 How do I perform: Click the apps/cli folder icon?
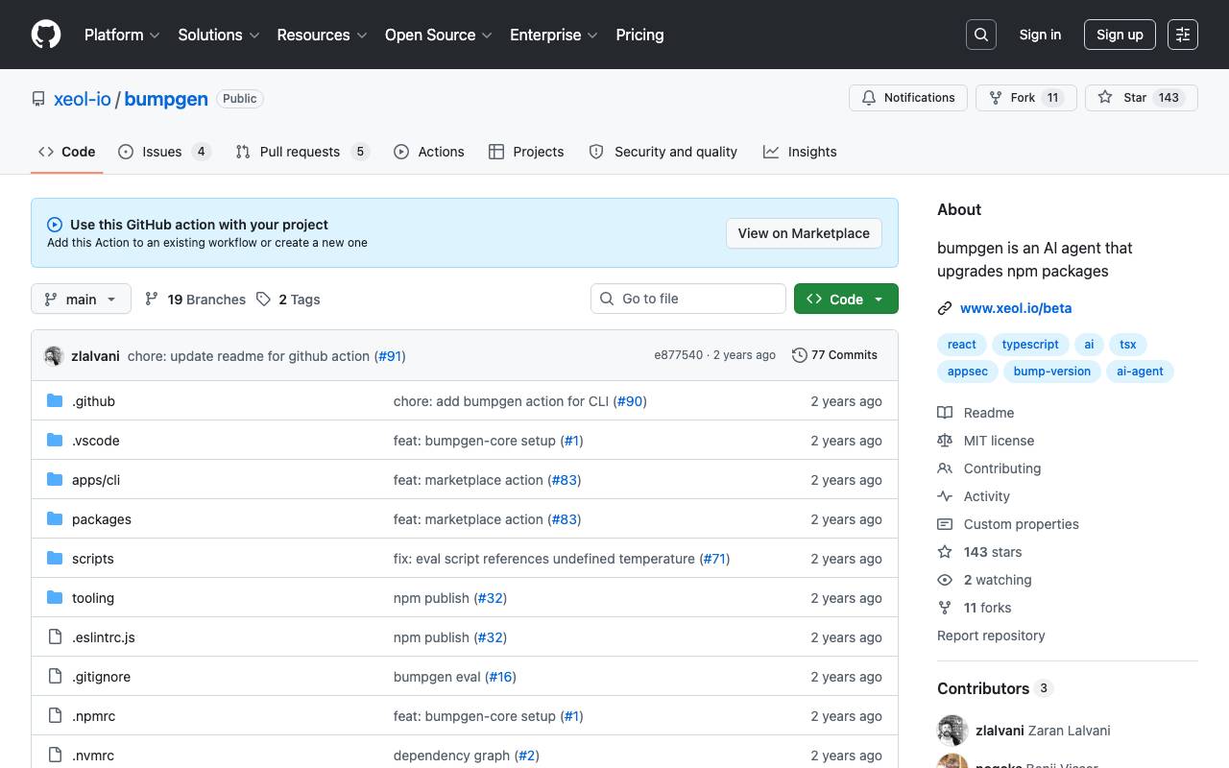55,480
